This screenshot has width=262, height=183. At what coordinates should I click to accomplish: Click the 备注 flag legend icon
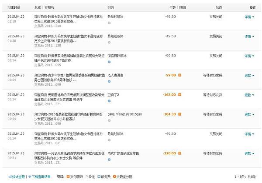(87, 176)
